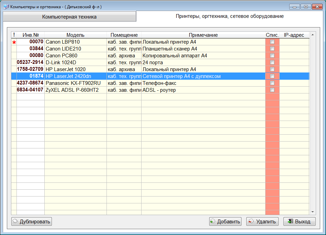Image resolution: width=326 pixels, height=235 pixels.
Task: Click the Удалить button icon
Action: click(251, 221)
